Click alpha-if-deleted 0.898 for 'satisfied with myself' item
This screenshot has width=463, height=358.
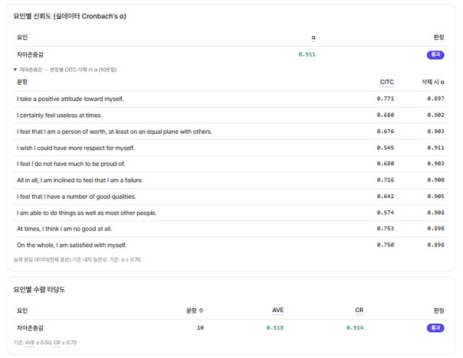point(435,245)
